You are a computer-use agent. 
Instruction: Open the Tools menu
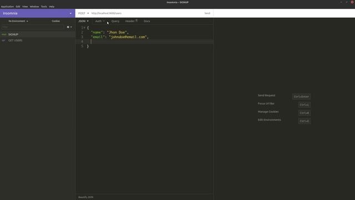pyautogui.click(x=44, y=7)
